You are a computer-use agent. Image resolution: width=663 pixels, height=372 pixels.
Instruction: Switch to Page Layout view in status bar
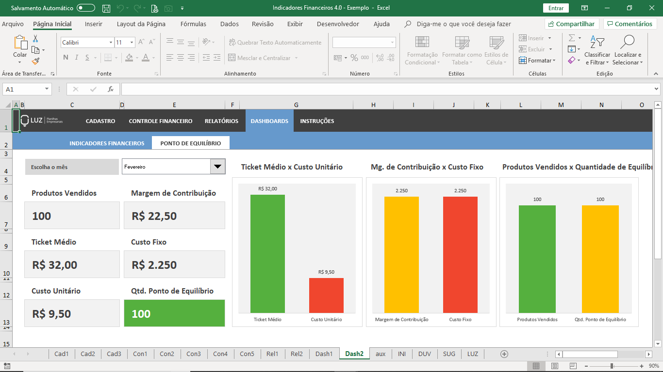[x=555, y=366]
